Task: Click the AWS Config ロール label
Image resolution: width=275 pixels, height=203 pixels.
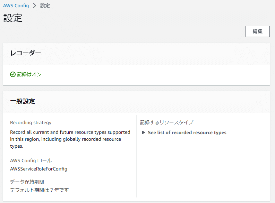Action: (31, 160)
